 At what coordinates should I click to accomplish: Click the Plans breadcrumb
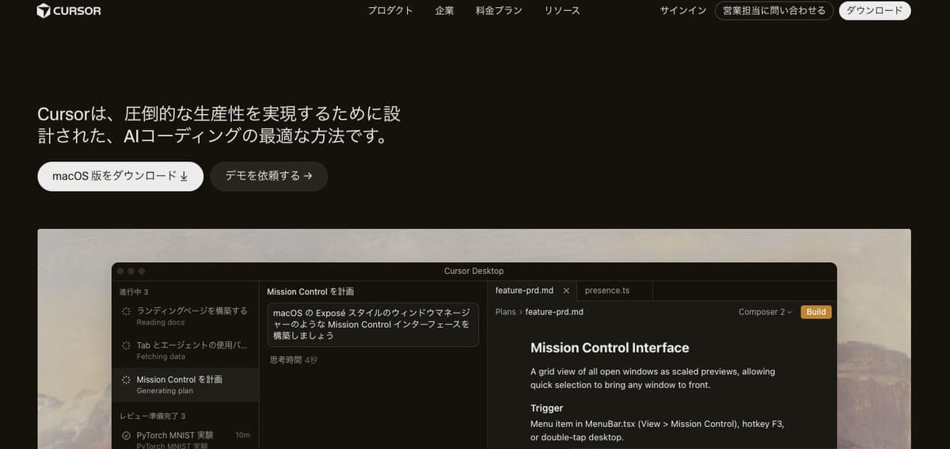click(506, 312)
